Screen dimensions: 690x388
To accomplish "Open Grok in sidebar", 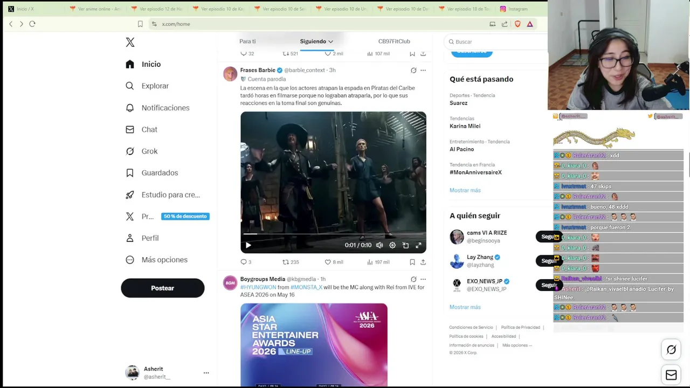I will pyautogui.click(x=141, y=151).
